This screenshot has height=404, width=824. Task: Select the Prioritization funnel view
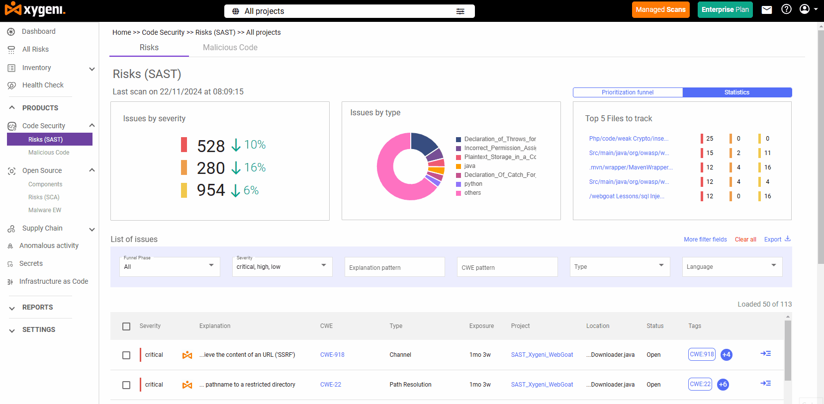(628, 92)
